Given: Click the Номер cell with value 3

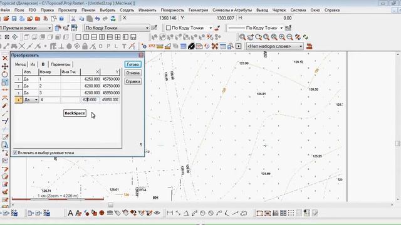Looking at the screenshot, I should [x=49, y=93].
